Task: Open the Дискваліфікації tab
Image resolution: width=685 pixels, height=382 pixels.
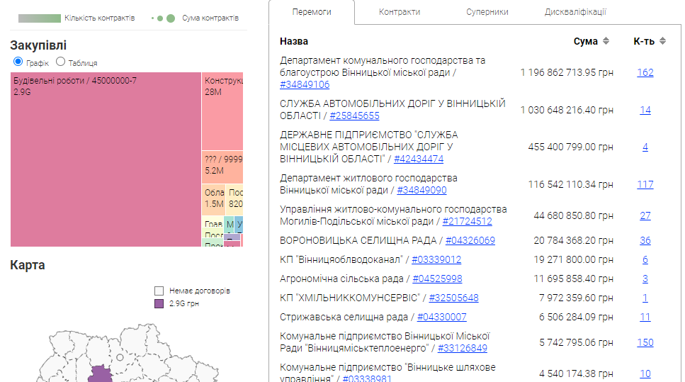Action: pos(574,12)
